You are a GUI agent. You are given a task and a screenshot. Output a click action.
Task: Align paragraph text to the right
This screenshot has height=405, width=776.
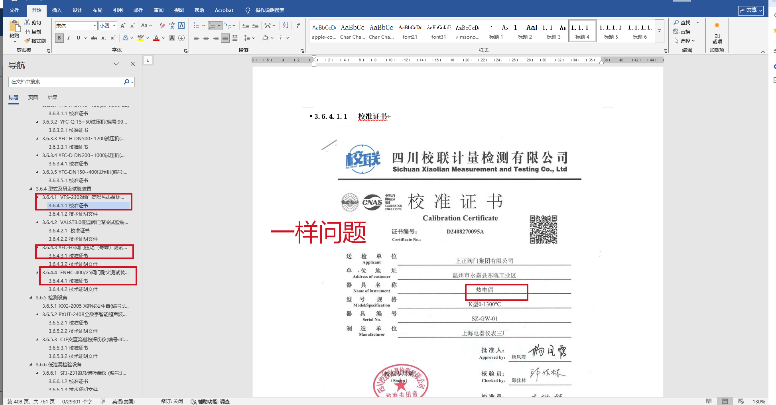216,38
